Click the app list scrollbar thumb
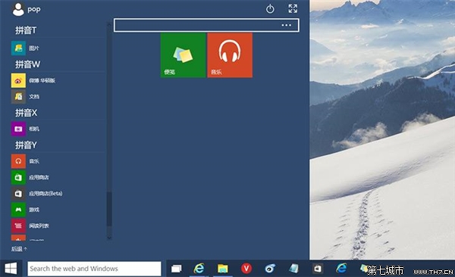 pos(109,209)
